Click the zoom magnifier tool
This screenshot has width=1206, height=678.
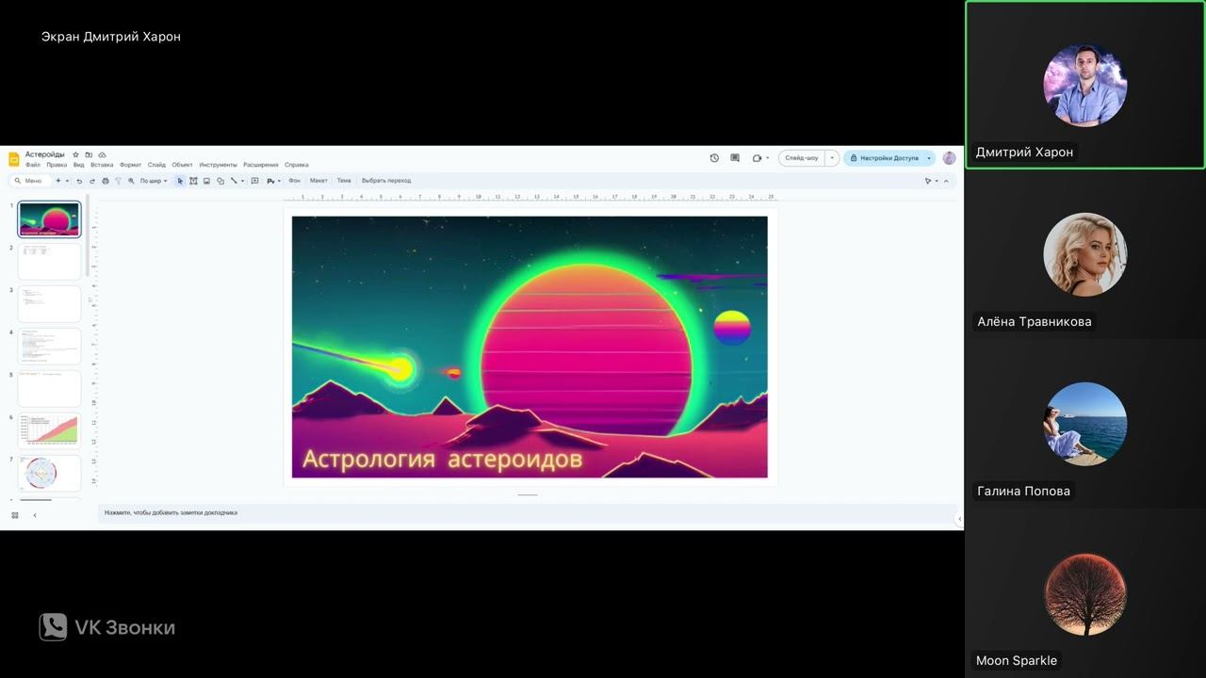pyautogui.click(x=131, y=181)
